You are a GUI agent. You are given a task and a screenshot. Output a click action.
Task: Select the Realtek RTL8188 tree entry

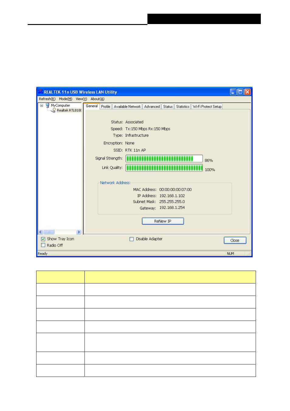[69, 110]
